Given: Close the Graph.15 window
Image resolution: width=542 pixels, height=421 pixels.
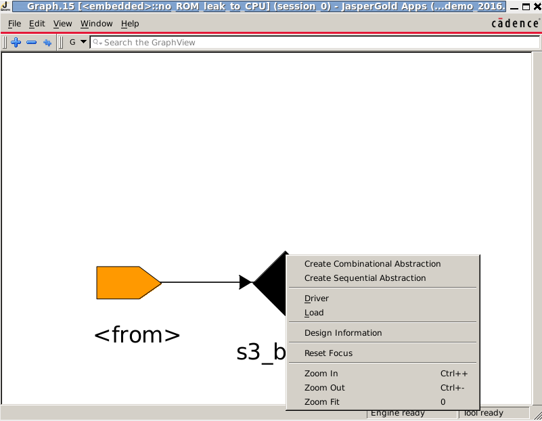Looking at the screenshot, I should 537,7.
